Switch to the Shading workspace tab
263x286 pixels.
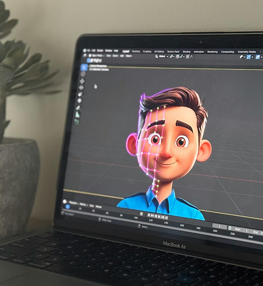(x=187, y=52)
